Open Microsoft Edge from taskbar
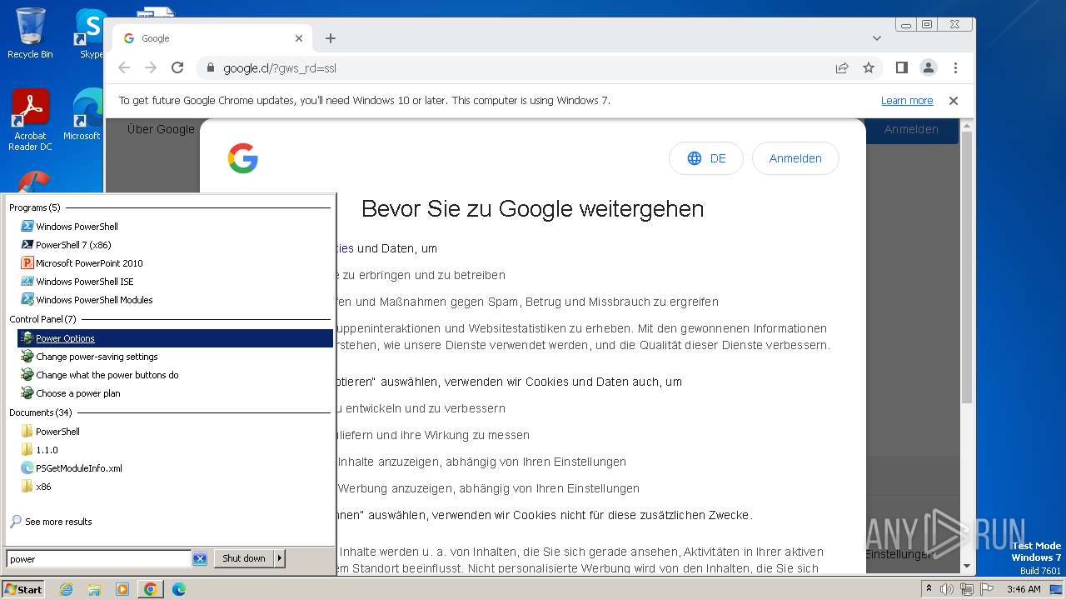 click(x=179, y=589)
